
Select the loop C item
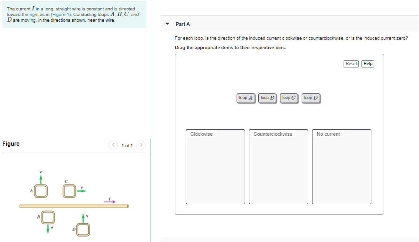(289, 98)
